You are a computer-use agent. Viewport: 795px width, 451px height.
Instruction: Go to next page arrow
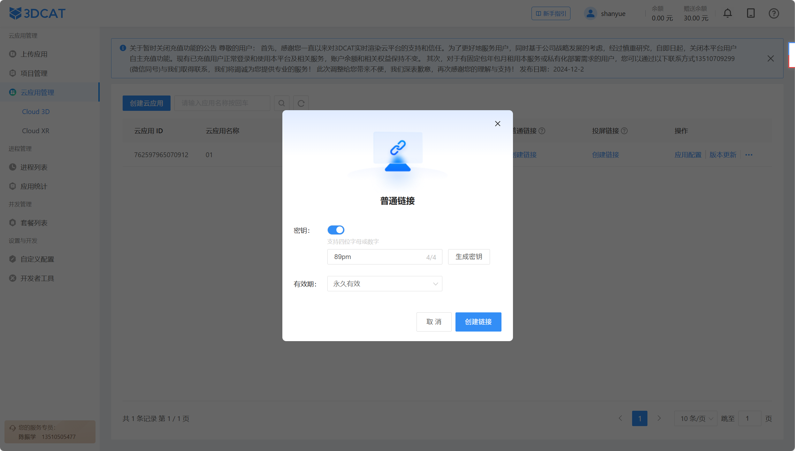(659, 418)
